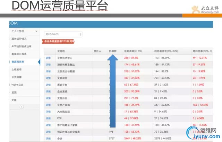Click the 平台技术中心 business line name

[x=65, y=58]
